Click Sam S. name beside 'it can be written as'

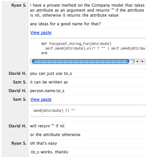pyautogui.click(x=20, y=82)
